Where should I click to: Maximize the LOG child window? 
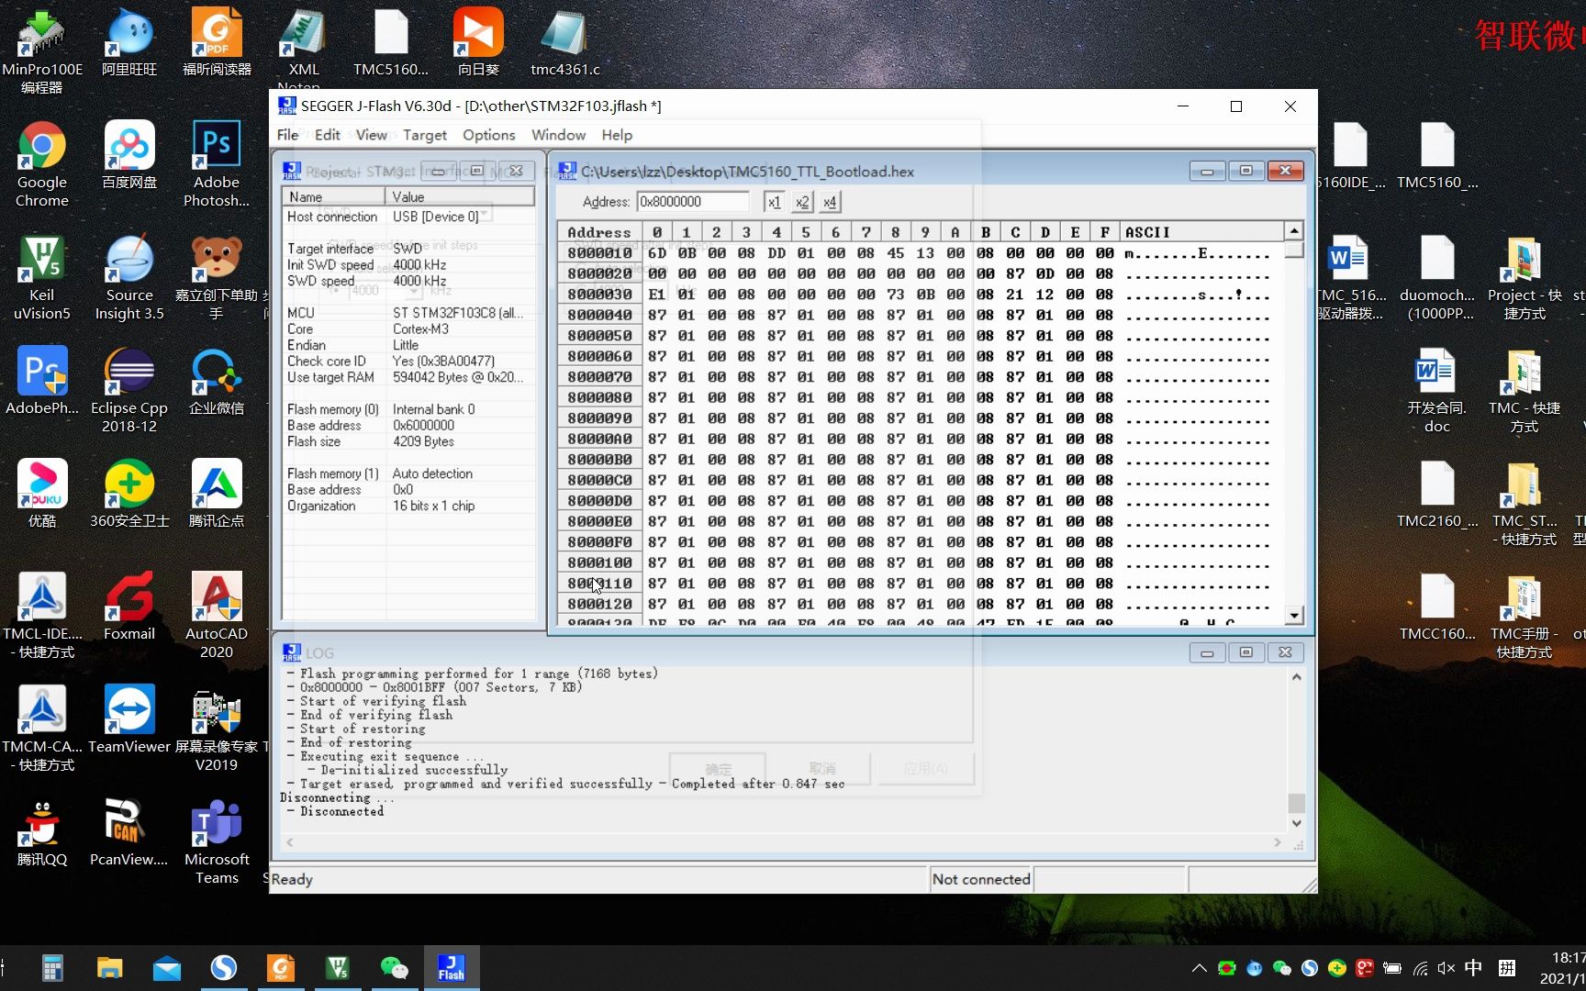point(1245,652)
